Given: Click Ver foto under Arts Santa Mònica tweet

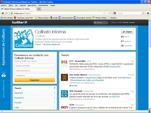Looking at the screenshot, I should pyautogui.click(x=73, y=86).
